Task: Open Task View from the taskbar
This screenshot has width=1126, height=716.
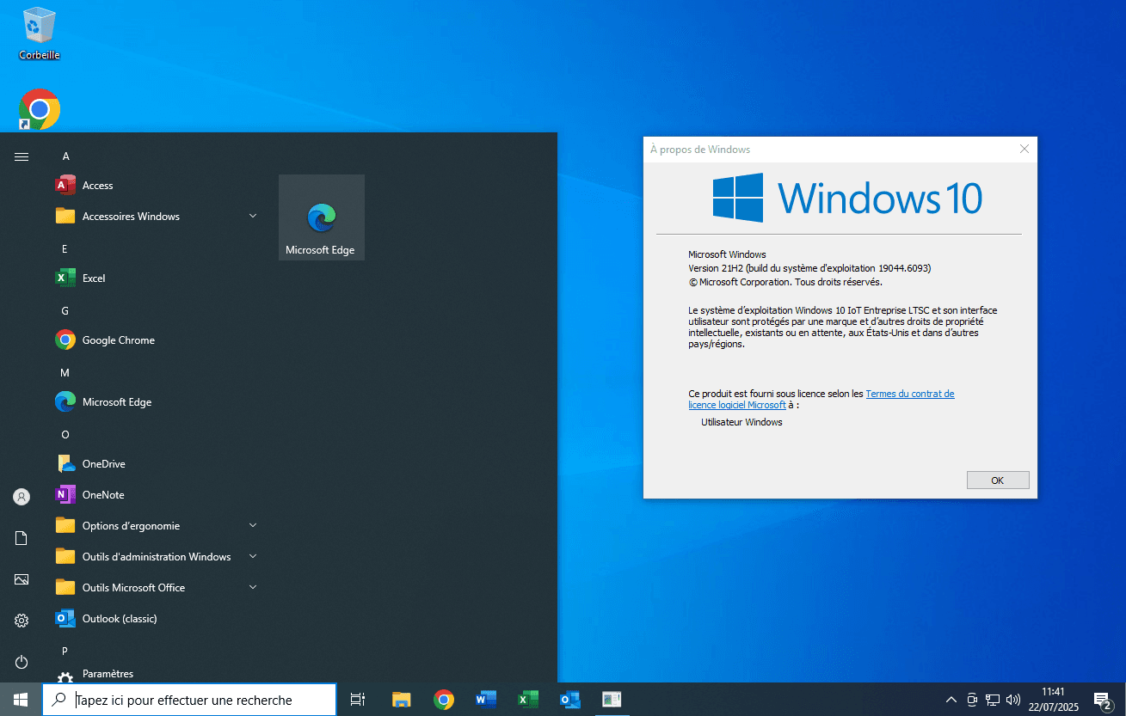Action: pyautogui.click(x=359, y=700)
